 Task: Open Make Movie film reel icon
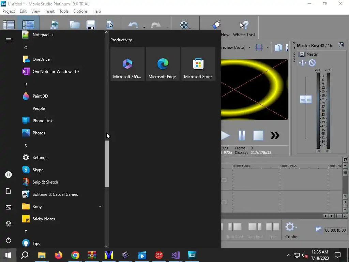point(185,25)
